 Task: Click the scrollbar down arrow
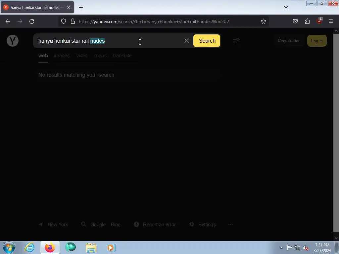click(336, 238)
